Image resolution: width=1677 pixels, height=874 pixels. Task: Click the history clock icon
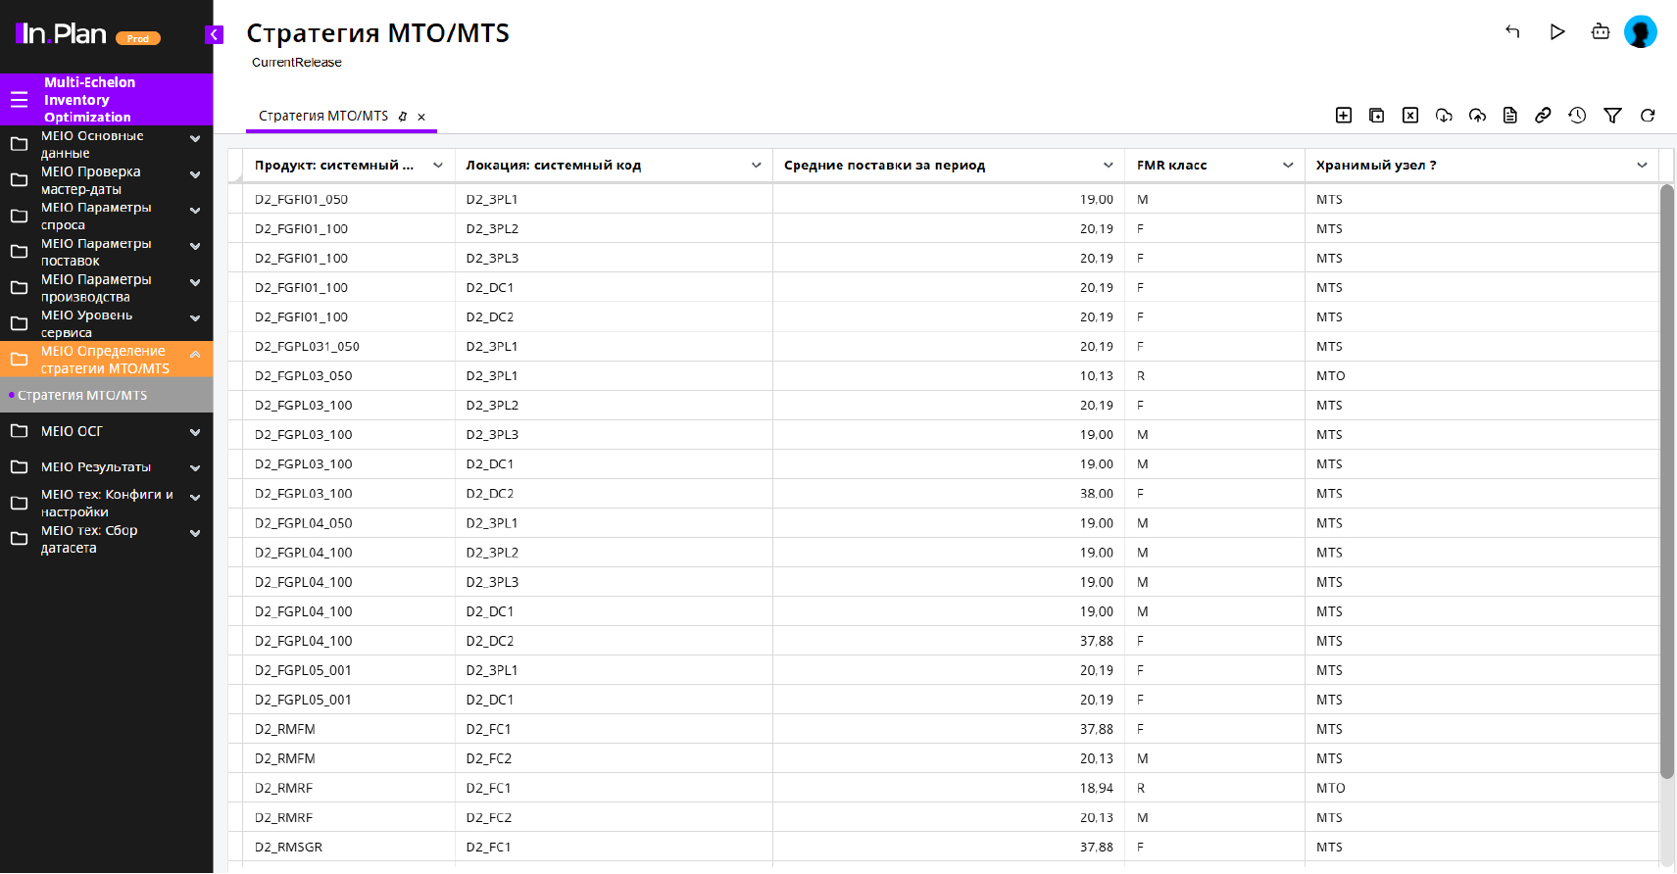[x=1577, y=116]
